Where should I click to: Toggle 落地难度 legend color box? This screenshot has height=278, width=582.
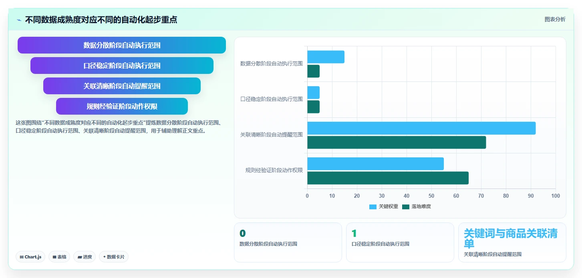click(x=406, y=207)
